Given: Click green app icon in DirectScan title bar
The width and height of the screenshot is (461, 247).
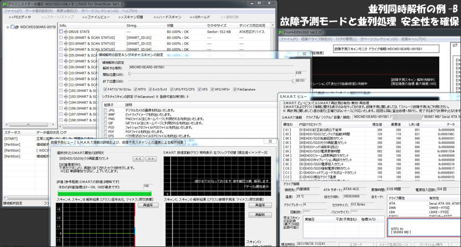Looking at the screenshot, I should pos(5,4).
